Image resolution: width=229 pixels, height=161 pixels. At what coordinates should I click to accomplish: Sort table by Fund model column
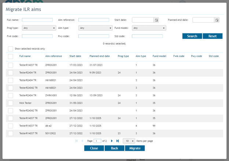coord(159,56)
